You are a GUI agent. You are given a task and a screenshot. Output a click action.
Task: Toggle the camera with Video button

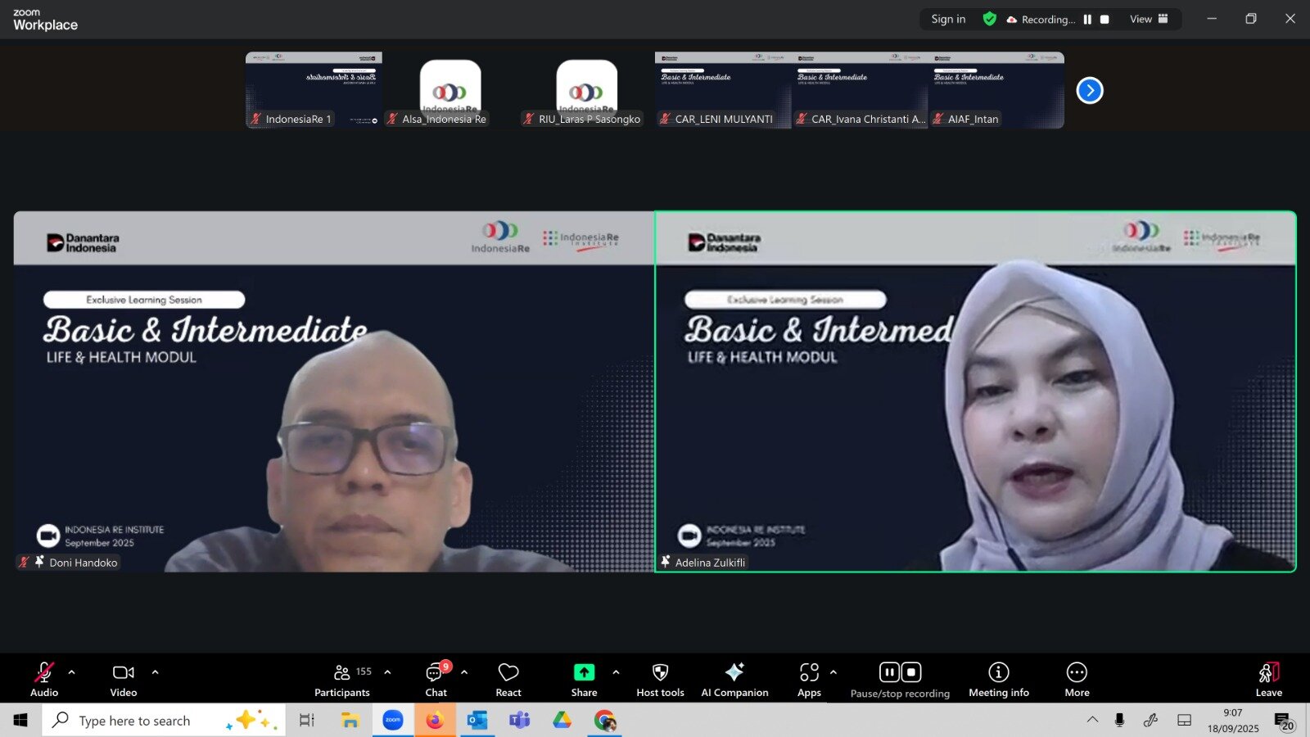[124, 679]
